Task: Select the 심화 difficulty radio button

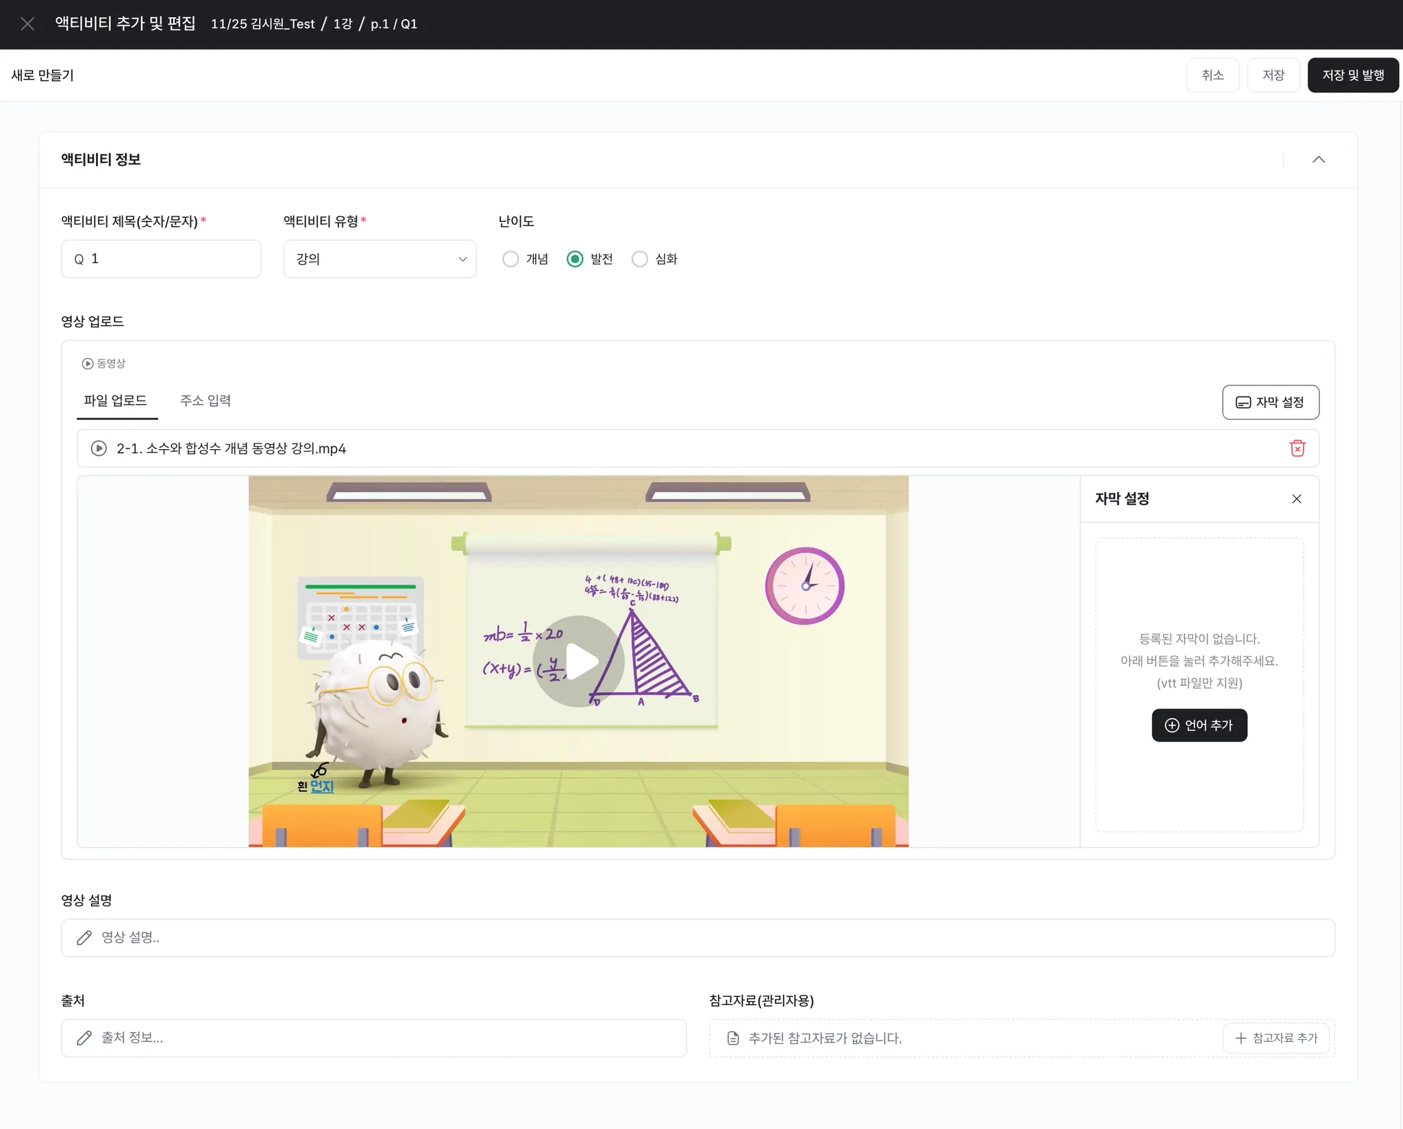Action: click(639, 259)
